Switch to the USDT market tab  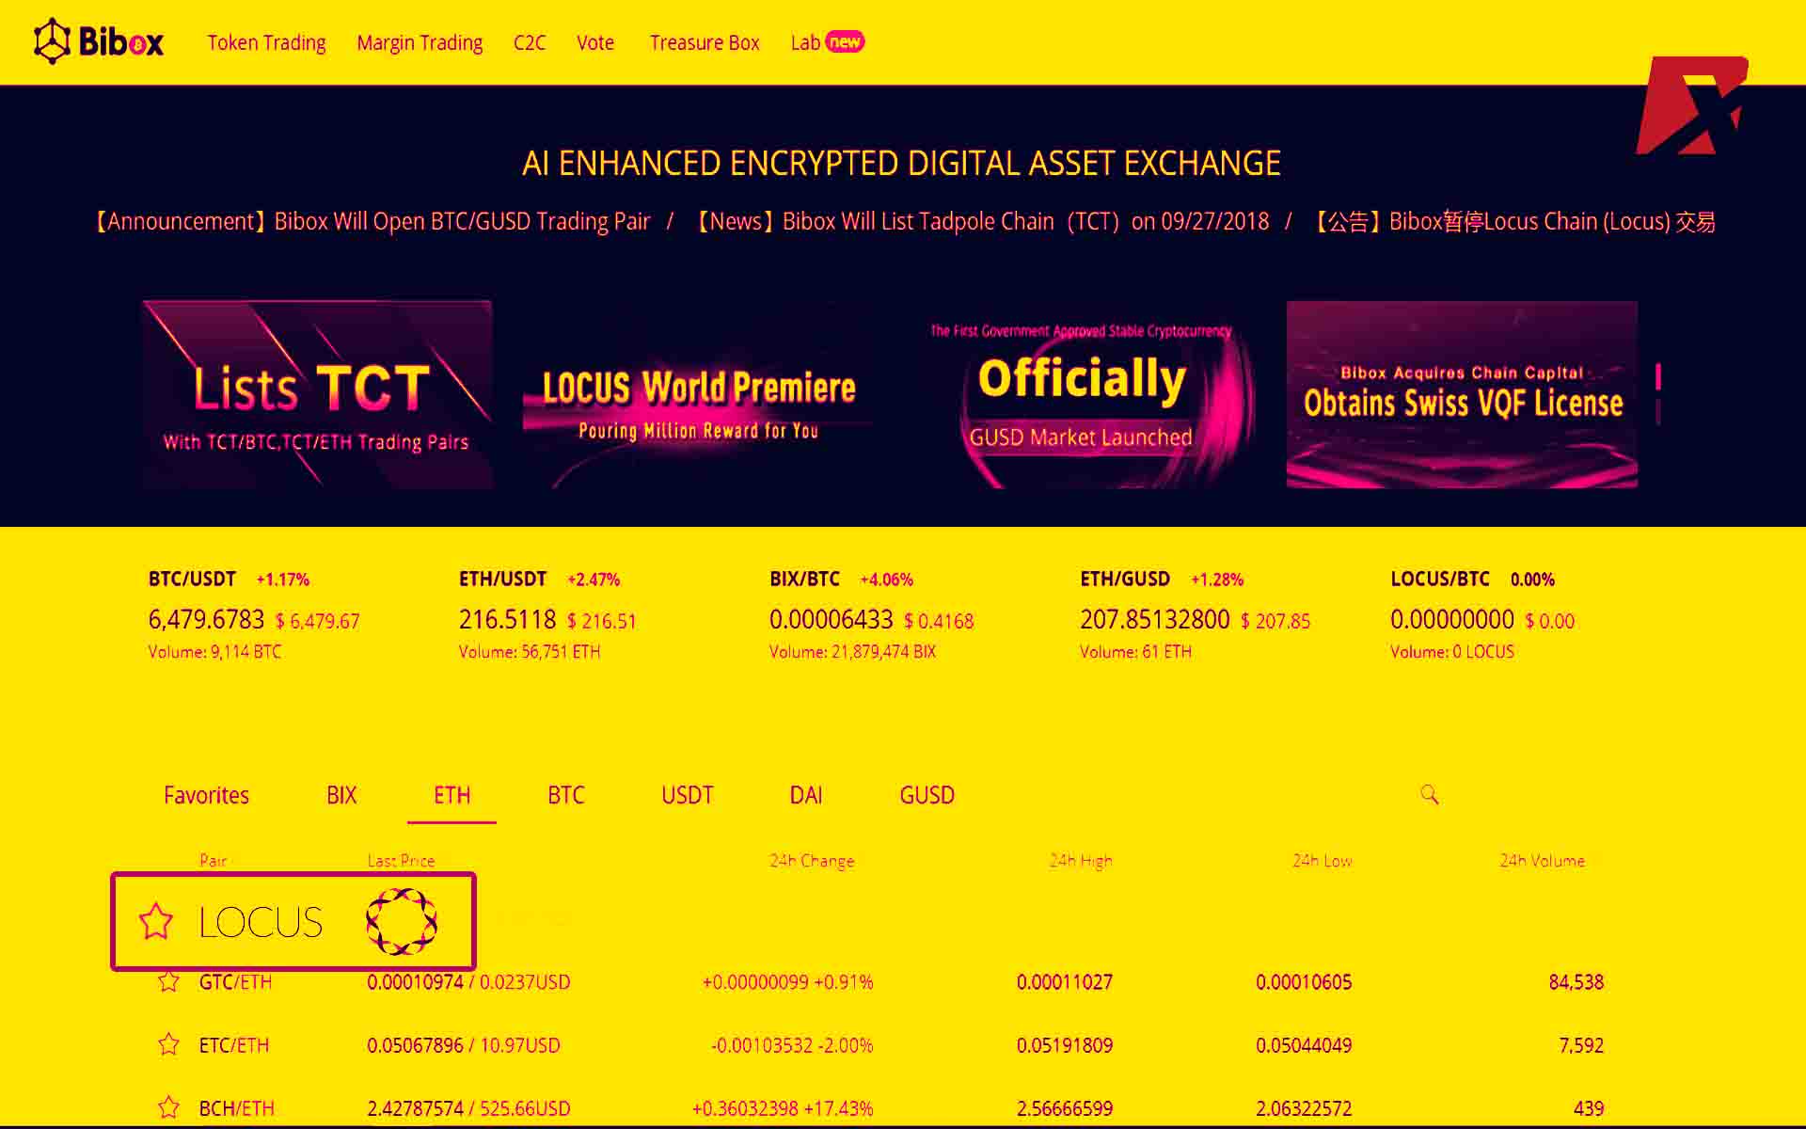pos(688,795)
